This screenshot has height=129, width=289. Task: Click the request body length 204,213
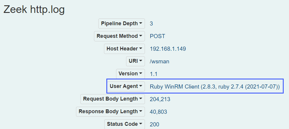click(160, 99)
